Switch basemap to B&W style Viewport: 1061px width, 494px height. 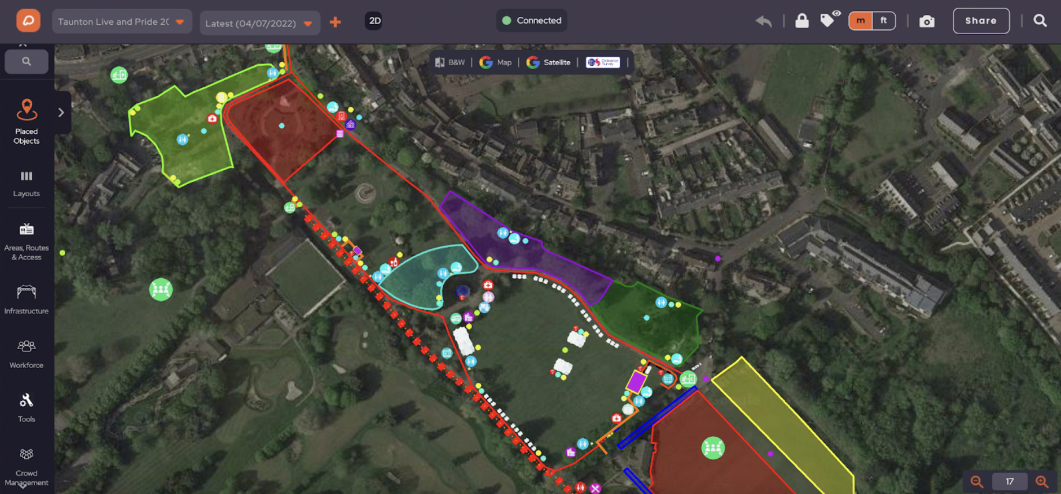tap(450, 62)
